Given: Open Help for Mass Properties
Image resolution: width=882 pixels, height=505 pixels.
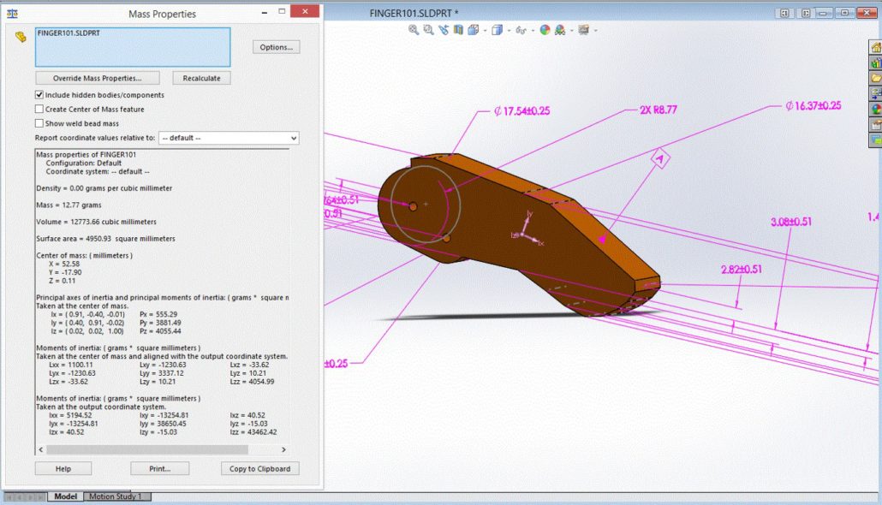Looking at the screenshot, I should (63, 468).
